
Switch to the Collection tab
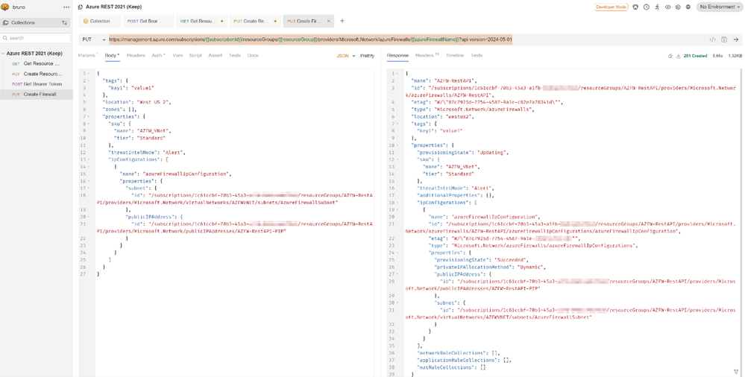[100, 21]
